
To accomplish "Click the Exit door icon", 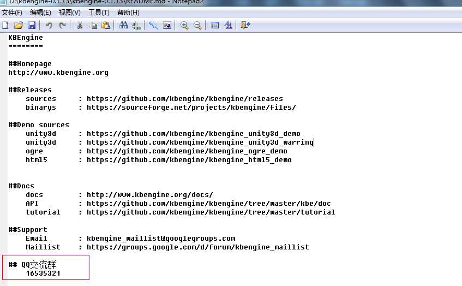I will [x=245, y=25].
